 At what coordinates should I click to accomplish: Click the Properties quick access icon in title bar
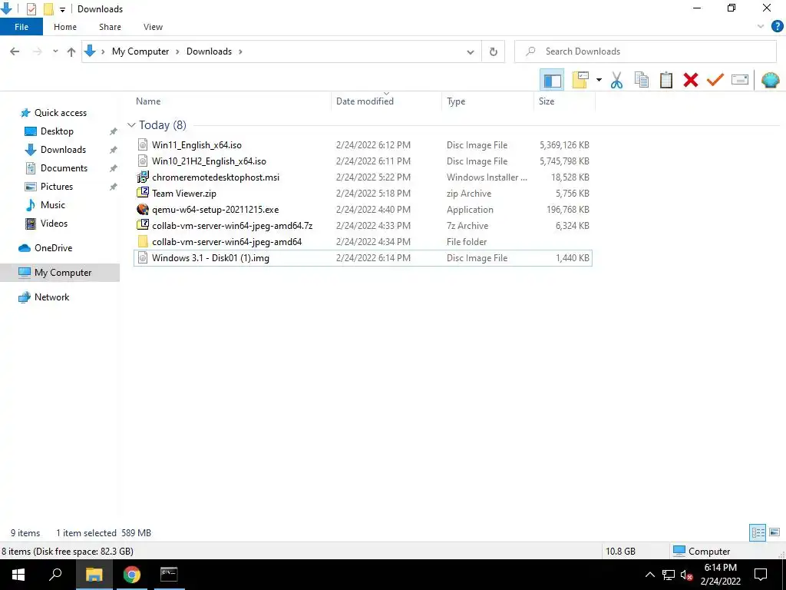point(31,9)
